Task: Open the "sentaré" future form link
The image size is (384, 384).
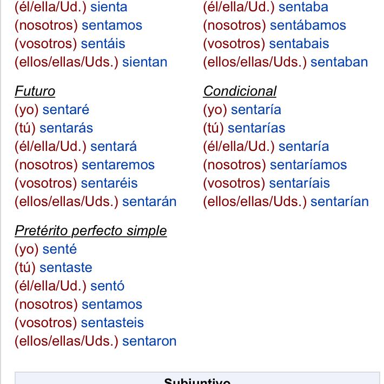Action: (x=66, y=110)
